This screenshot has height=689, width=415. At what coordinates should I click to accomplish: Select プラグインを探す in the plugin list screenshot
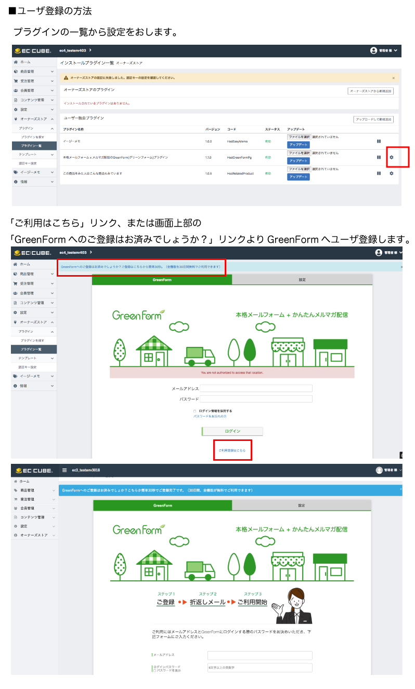pos(34,137)
